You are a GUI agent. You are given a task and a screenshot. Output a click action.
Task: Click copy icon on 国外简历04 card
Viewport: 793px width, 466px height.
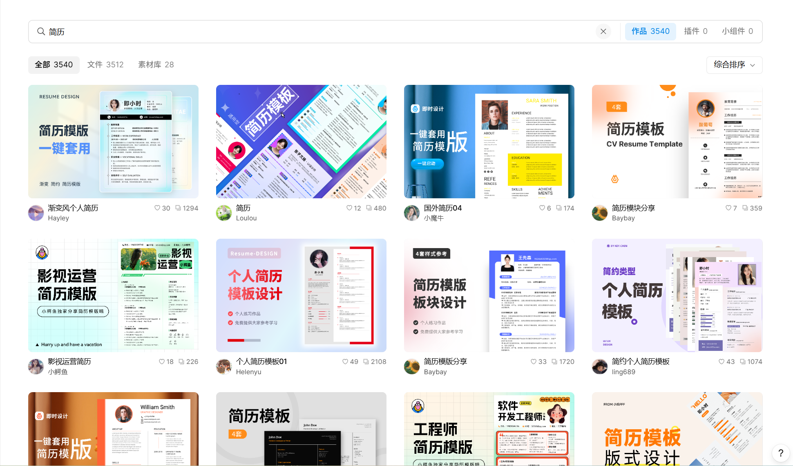pos(559,208)
